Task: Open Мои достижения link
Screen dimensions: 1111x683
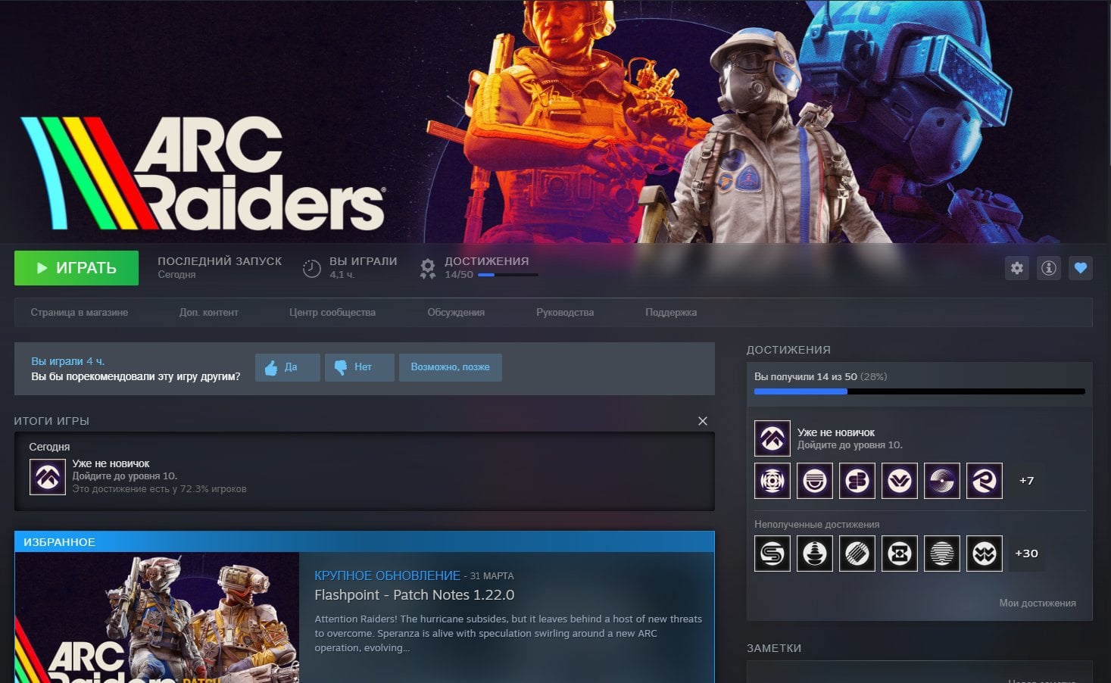Action: click(x=1038, y=603)
